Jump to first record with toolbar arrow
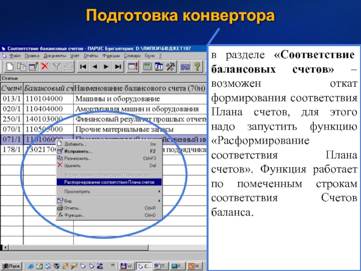The width and height of the screenshot is (361, 271). 83,67
